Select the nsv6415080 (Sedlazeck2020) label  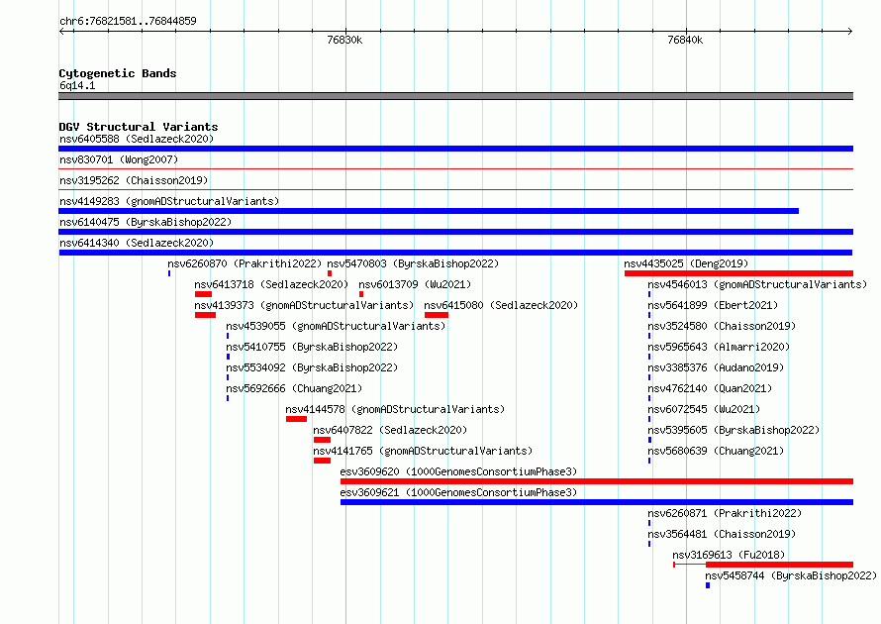(x=501, y=305)
